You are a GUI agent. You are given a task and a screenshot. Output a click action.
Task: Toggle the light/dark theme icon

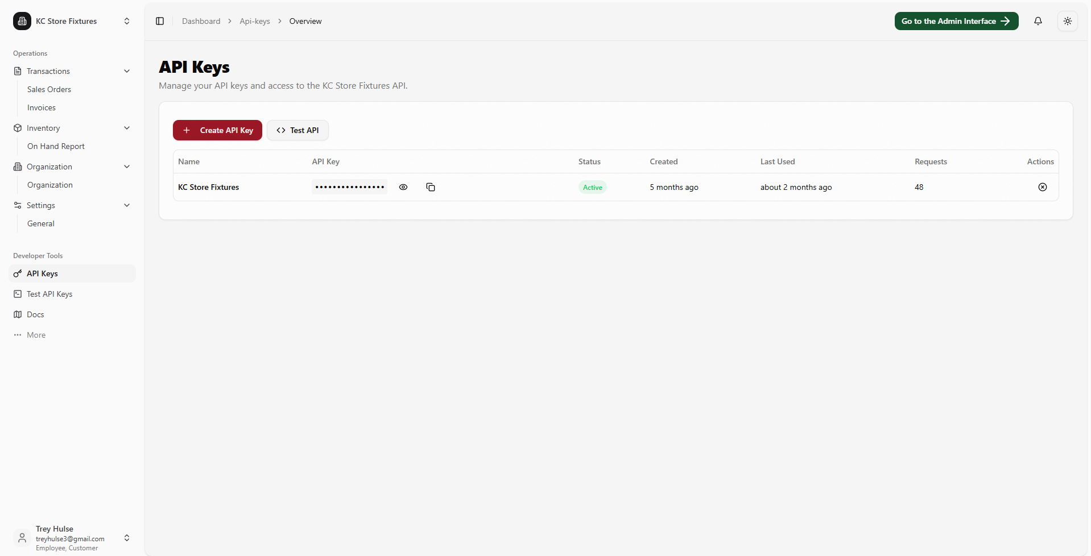point(1067,21)
